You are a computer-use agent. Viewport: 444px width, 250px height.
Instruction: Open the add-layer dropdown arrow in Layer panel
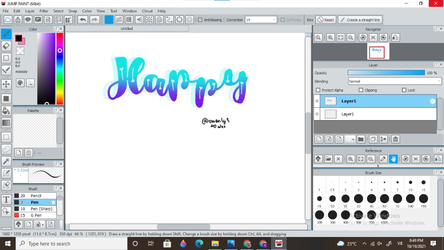point(353,139)
